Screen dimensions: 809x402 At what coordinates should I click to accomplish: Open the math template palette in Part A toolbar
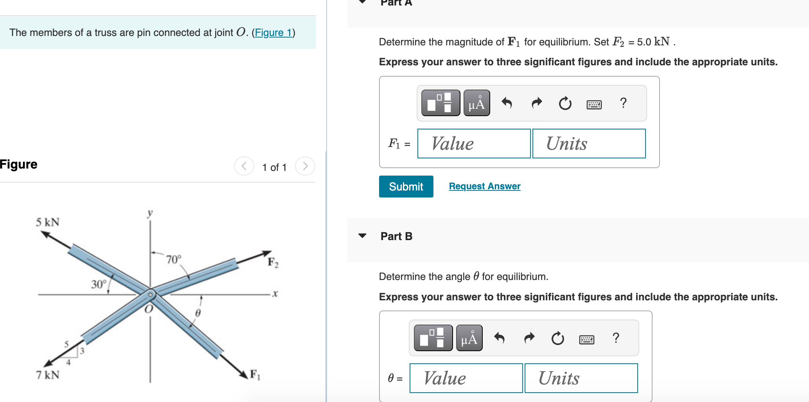440,103
